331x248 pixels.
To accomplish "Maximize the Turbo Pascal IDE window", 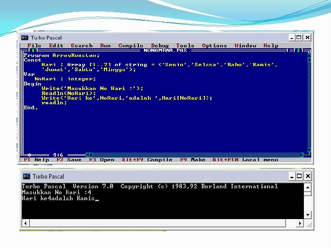I will [x=299, y=38].
